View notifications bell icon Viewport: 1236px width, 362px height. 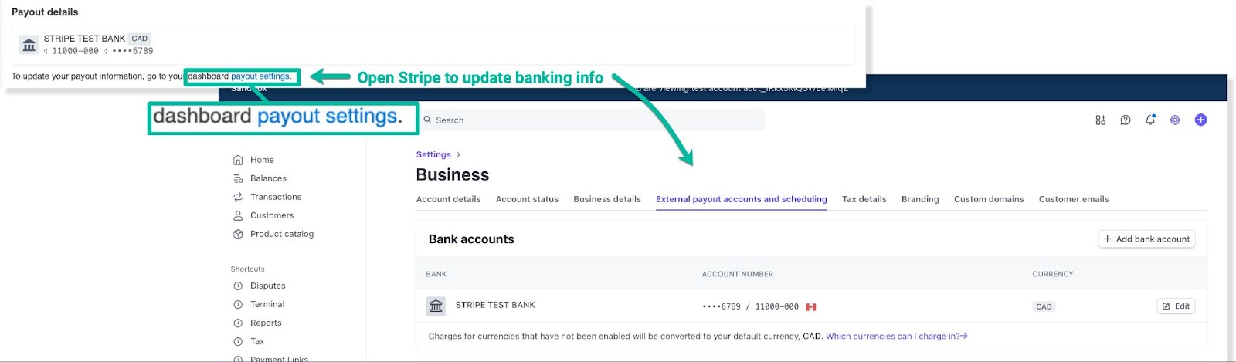pos(1150,120)
